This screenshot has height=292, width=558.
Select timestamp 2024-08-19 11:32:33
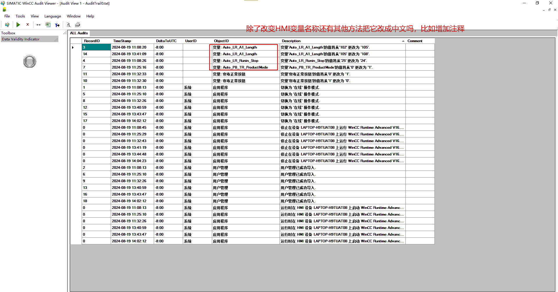pyautogui.click(x=132, y=74)
